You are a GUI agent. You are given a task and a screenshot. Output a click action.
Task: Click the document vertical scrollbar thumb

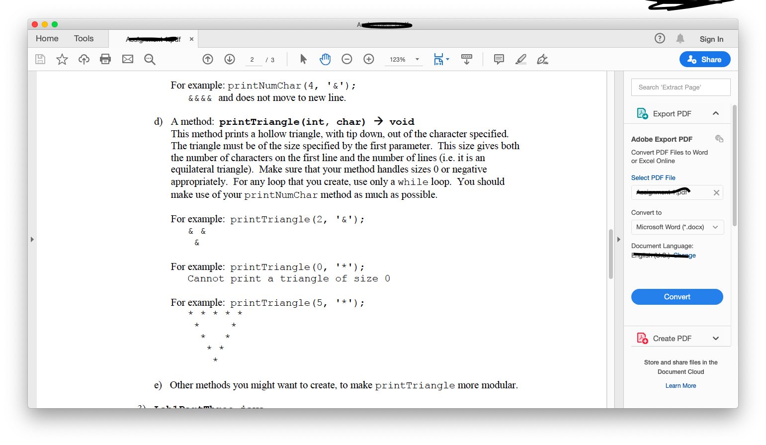point(611,254)
